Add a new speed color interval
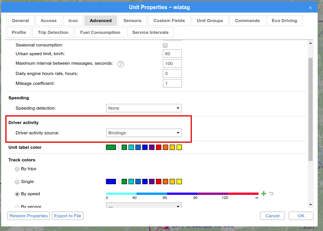Screen dimensions: 323x231 pos(264,194)
